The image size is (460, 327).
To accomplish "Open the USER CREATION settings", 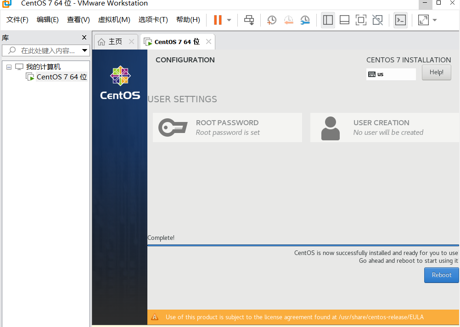I will (385, 127).
